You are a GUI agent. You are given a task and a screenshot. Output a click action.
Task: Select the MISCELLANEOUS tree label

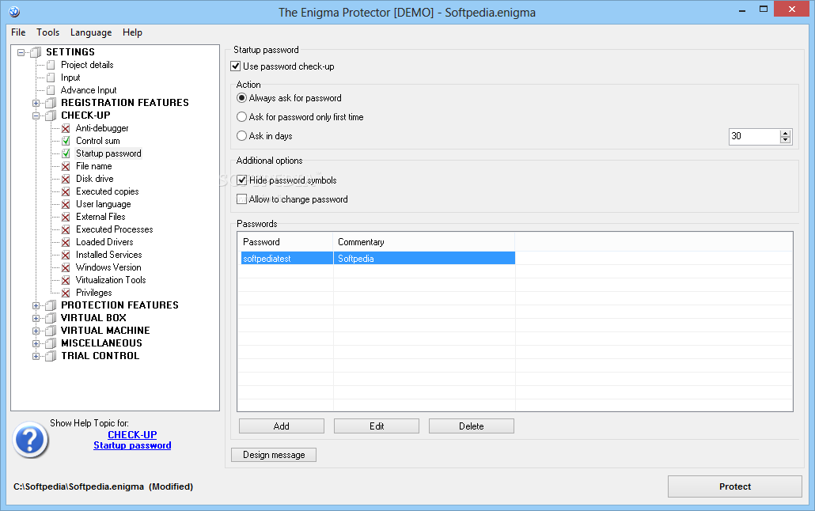101,343
